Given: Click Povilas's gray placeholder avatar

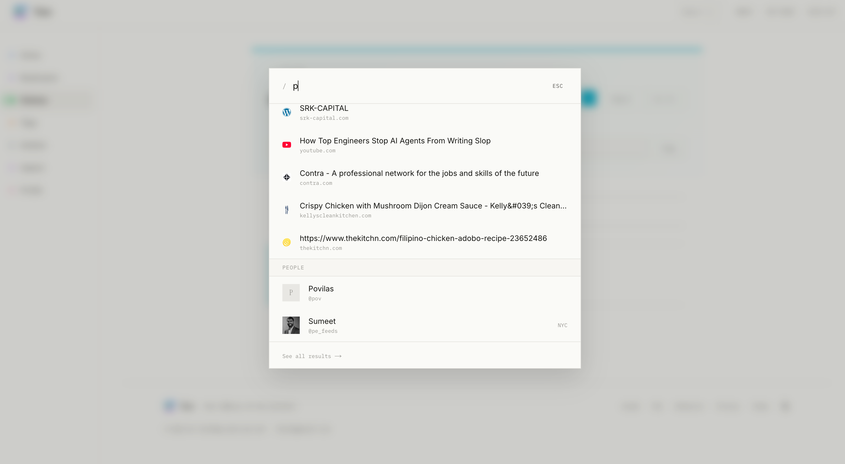Looking at the screenshot, I should click(291, 292).
